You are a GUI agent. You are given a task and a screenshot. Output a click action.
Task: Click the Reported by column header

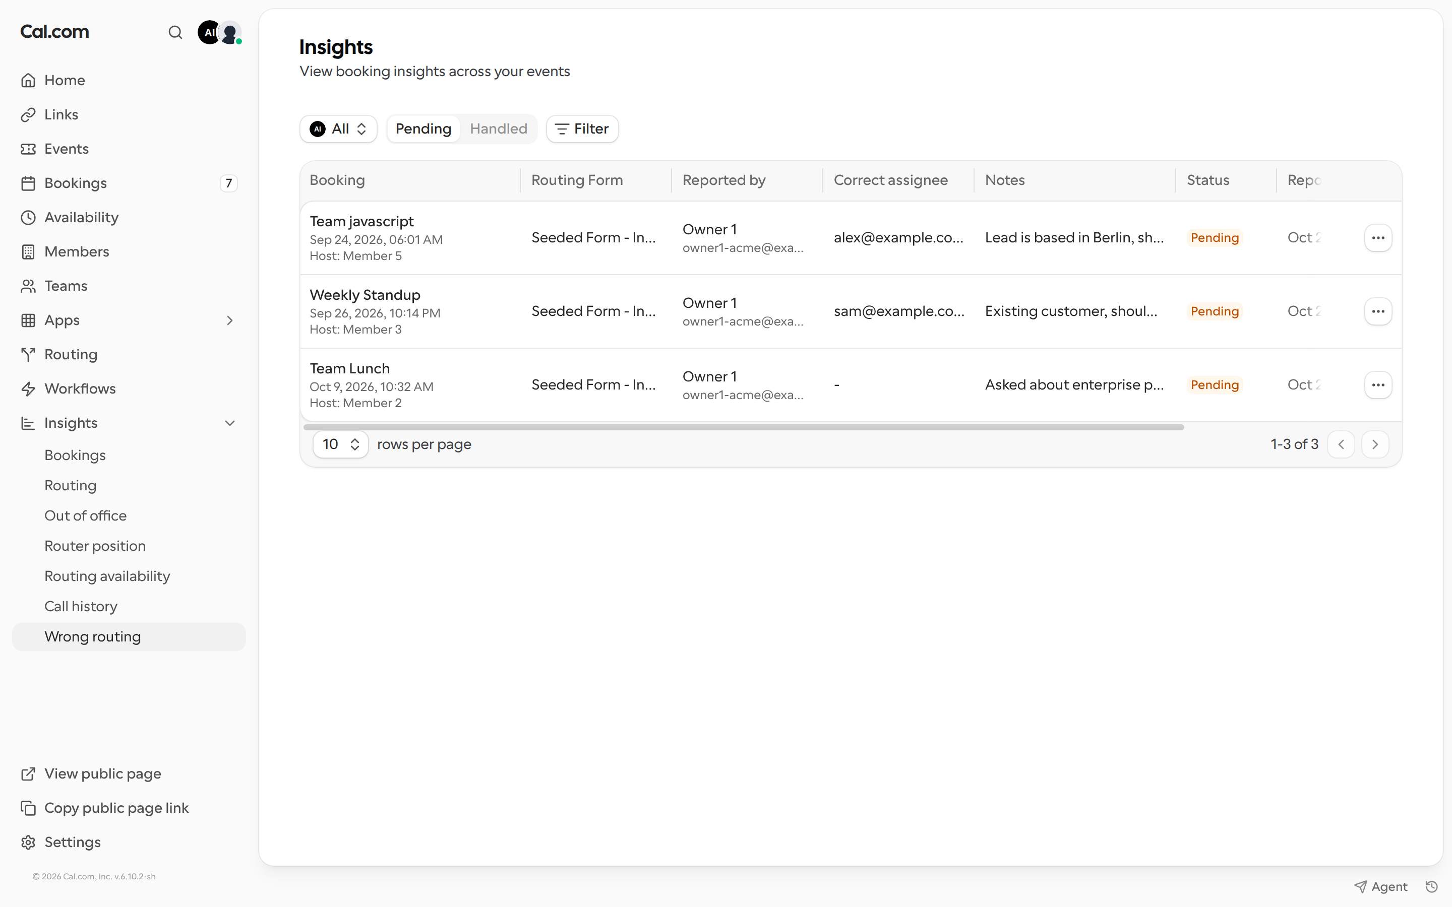pos(723,180)
